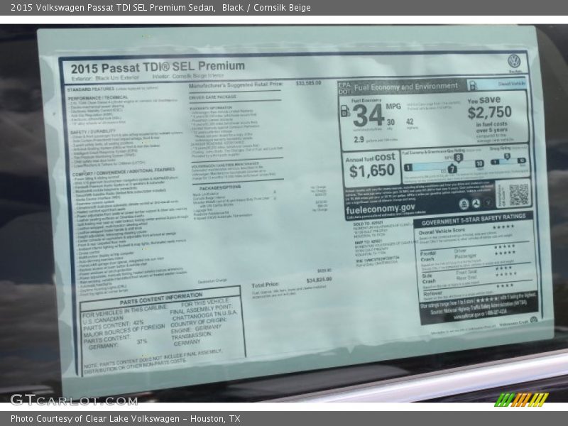Click the 'Diesel Vehicle' label
568x426 pixels.
click(510, 84)
